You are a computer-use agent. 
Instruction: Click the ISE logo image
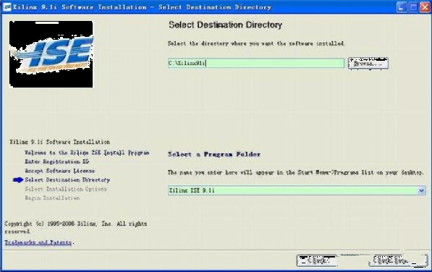coord(51,54)
